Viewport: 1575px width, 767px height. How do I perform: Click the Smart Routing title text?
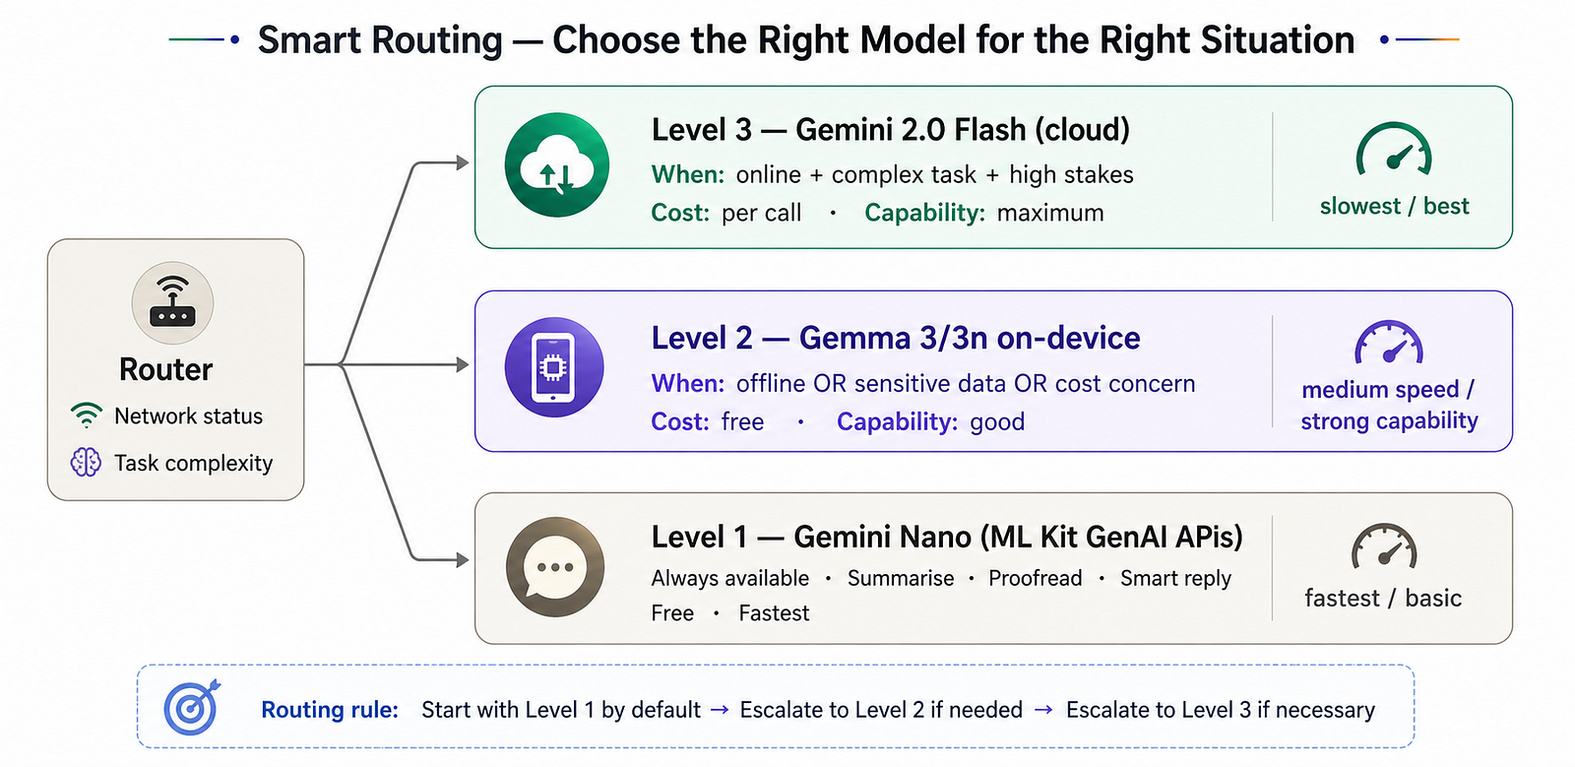click(x=806, y=40)
